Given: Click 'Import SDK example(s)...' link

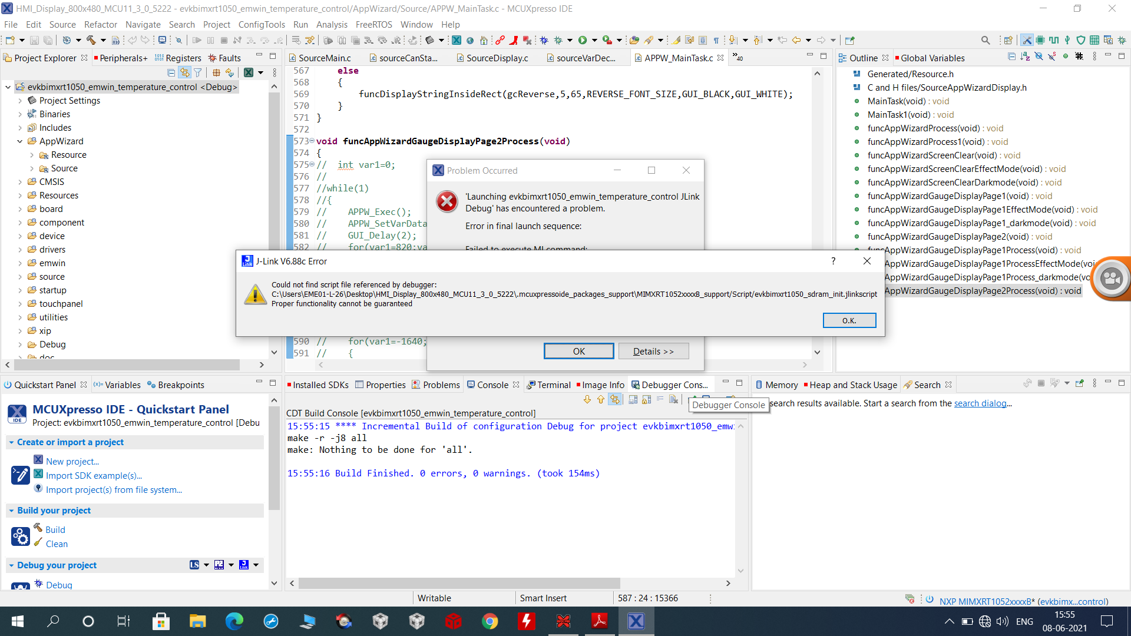Looking at the screenshot, I should (x=94, y=476).
